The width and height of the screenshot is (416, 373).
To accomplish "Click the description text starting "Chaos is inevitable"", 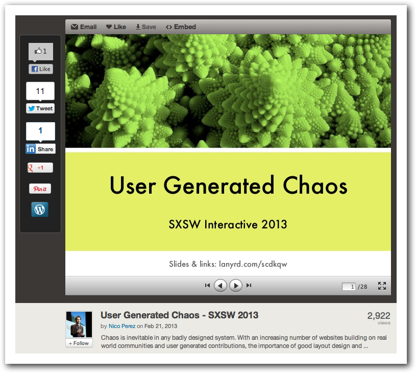I will (x=244, y=342).
